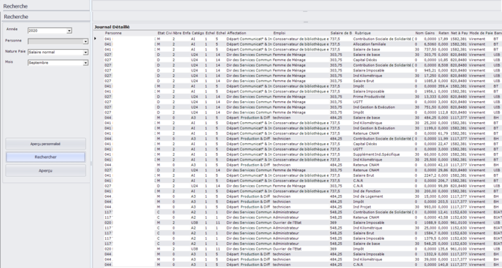Click the Gains column header
Viewport: 502px width, 268px height.
[429, 33]
